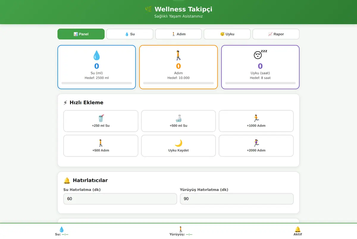Click the water drop icon in Su card
The height and width of the screenshot is (239, 357).
click(97, 55)
